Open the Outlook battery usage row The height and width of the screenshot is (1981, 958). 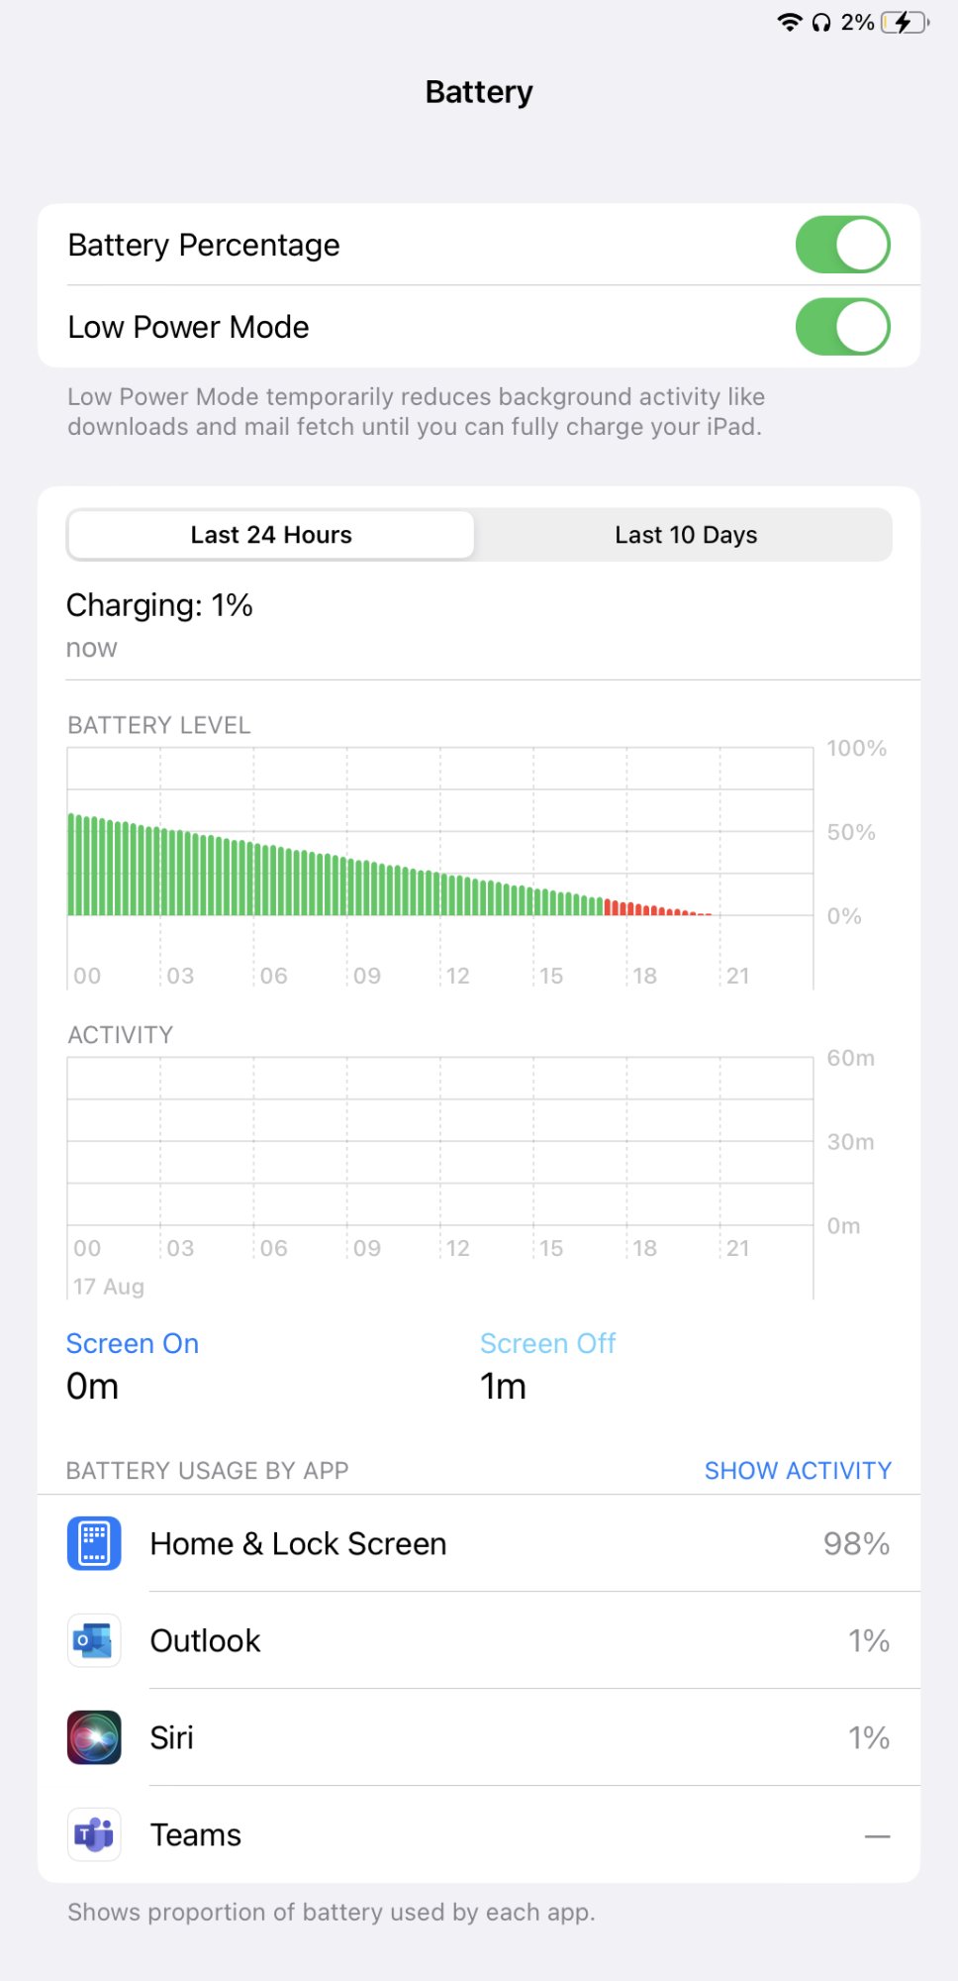[479, 1640]
